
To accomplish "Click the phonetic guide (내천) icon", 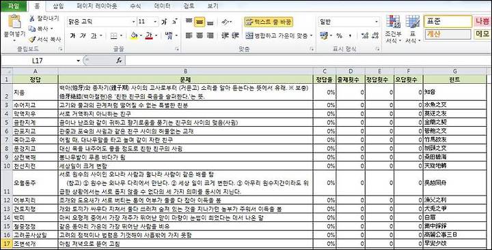I will coord(169,35).
